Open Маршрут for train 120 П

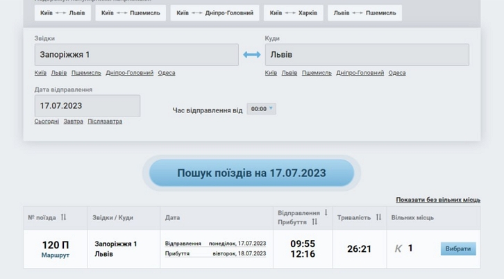[x=56, y=255]
